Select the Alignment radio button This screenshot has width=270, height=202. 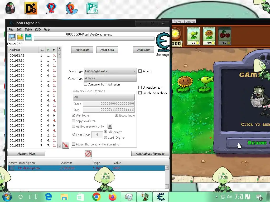click(x=105, y=132)
